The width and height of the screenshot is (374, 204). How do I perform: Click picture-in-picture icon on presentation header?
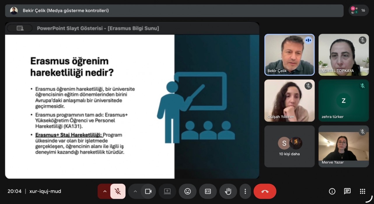pyautogui.click(x=20, y=28)
